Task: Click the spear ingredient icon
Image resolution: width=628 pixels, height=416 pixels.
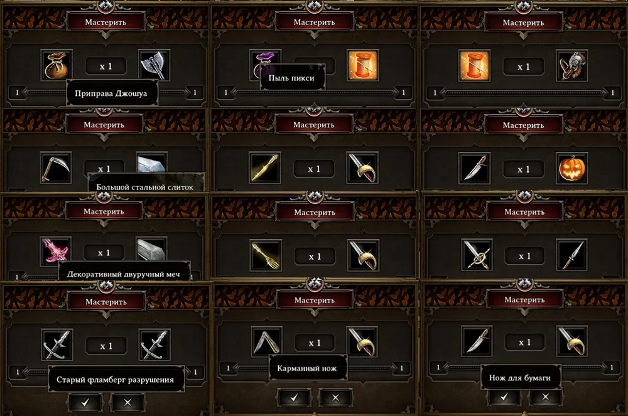Action: (572, 255)
